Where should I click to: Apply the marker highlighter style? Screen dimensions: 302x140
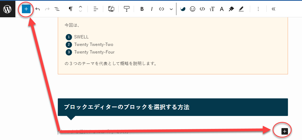231,9
